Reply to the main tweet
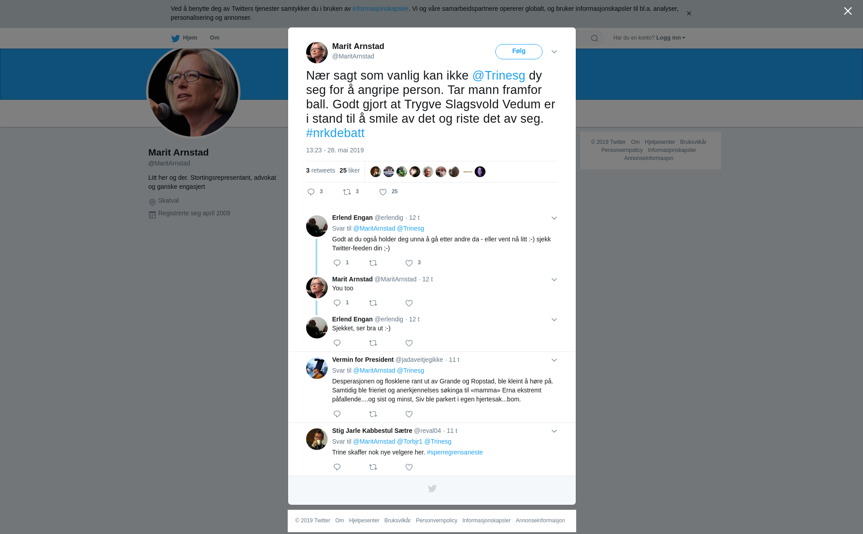 click(x=311, y=192)
